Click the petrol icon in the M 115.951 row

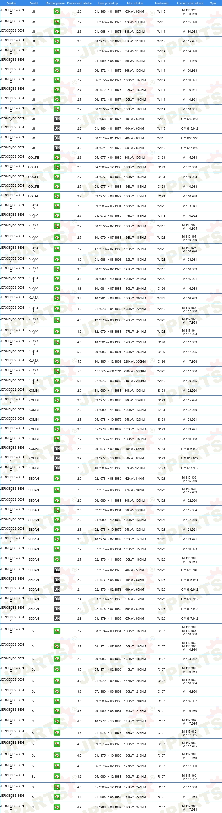(57, 41)
